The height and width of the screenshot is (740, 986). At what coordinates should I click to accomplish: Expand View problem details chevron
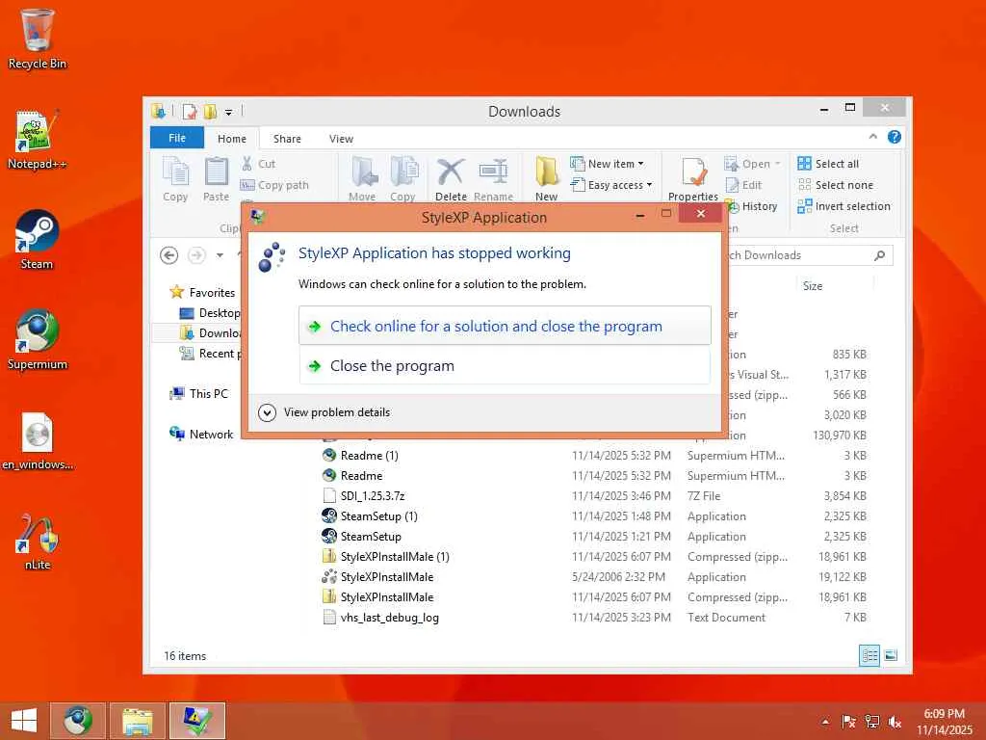(268, 412)
